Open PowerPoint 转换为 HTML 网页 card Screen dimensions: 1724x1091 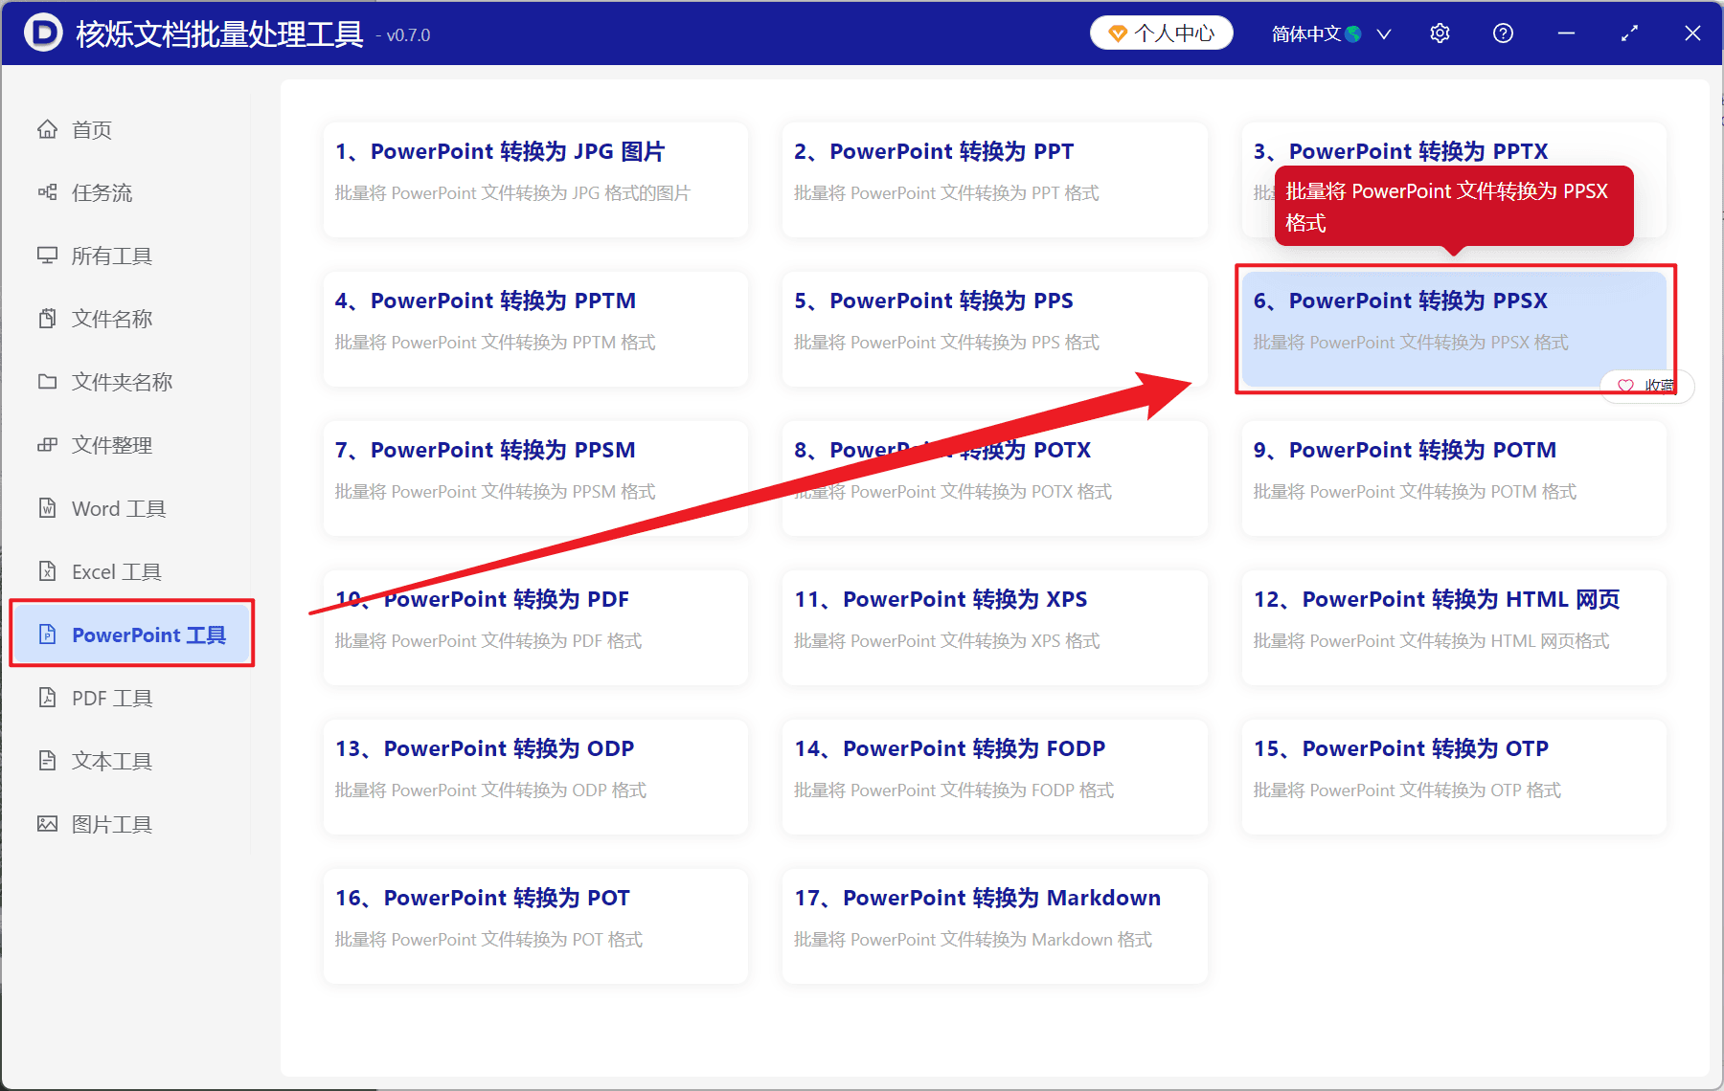pos(1454,627)
